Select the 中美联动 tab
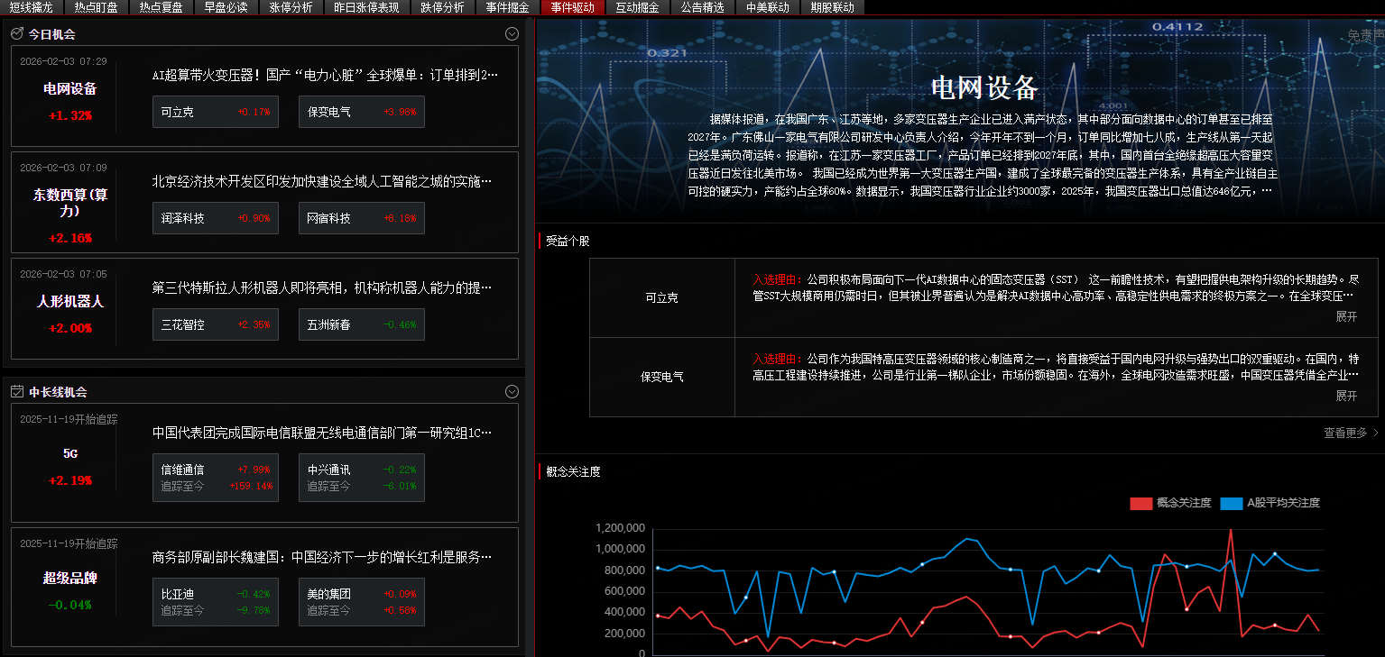 tap(767, 7)
